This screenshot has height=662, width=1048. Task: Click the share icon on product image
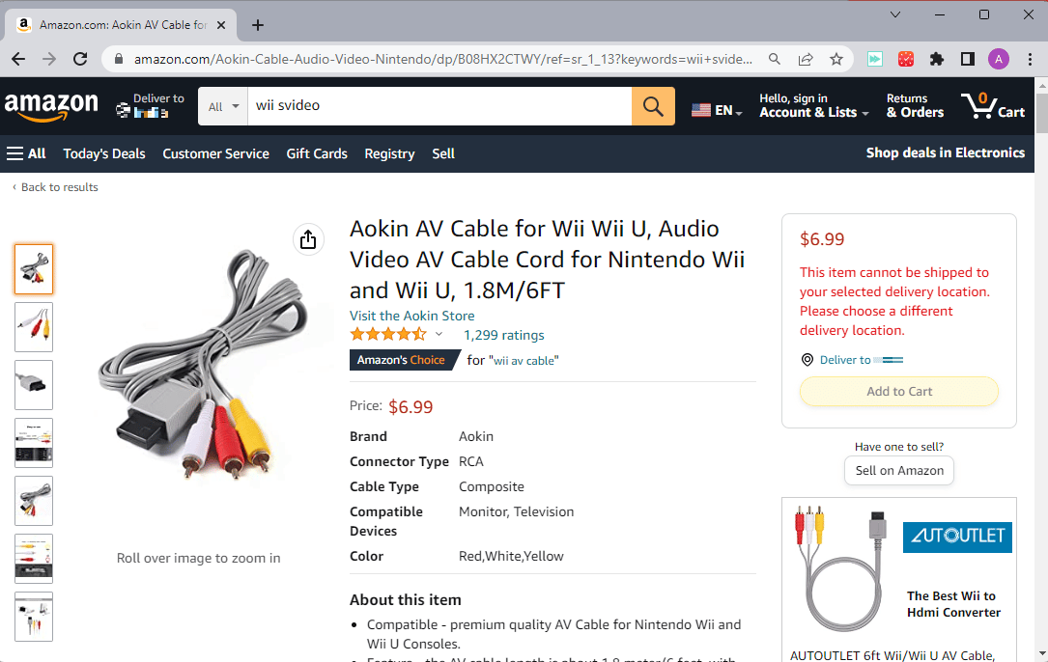(x=308, y=238)
